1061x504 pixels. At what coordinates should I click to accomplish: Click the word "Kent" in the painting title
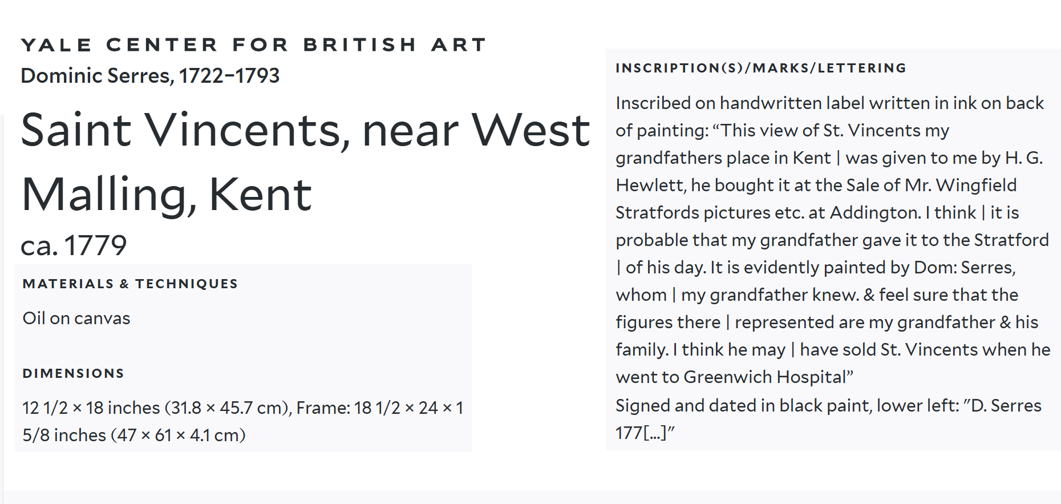260,194
